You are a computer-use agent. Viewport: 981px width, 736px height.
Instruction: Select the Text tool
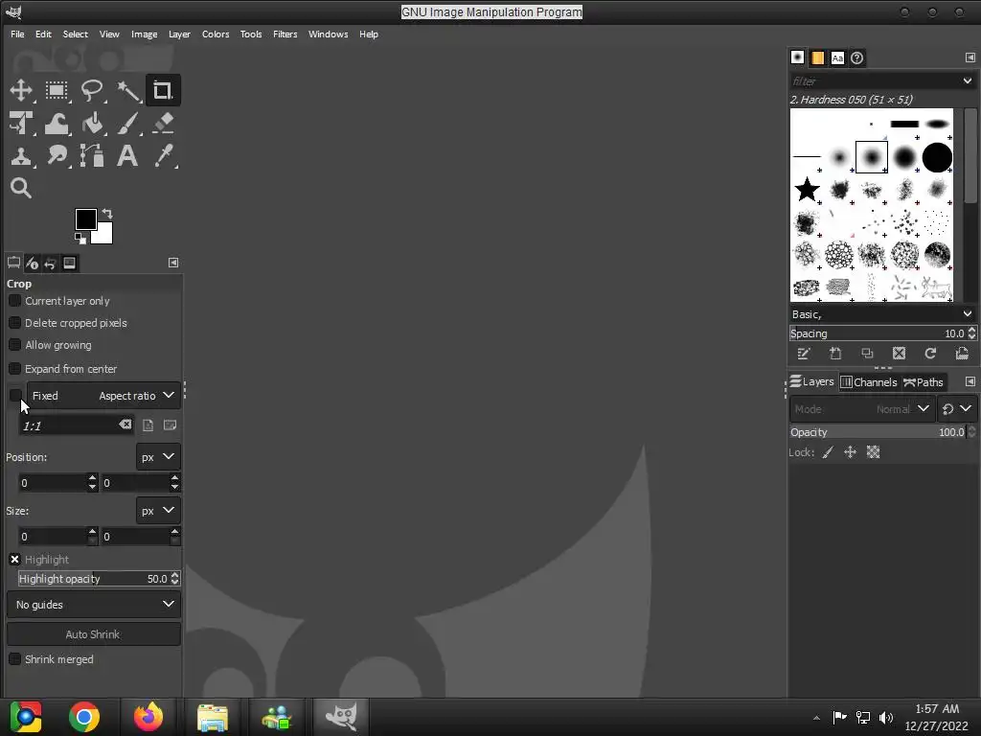click(x=127, y=155)
